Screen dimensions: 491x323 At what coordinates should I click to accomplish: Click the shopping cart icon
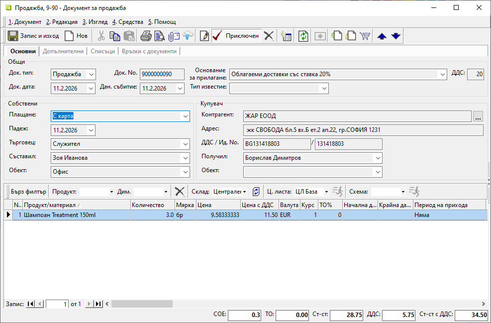point(365,36)
